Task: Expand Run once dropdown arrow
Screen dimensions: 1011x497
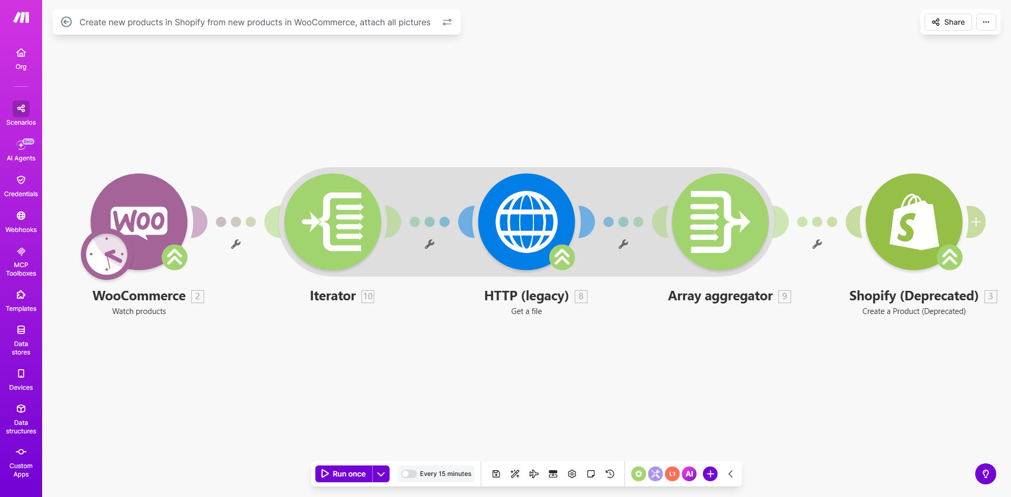Action: coord(381,474)
